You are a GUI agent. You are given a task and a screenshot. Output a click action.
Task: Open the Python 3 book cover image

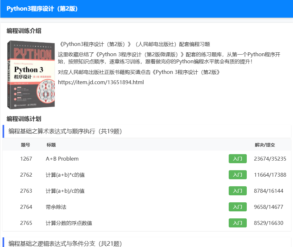31,75
